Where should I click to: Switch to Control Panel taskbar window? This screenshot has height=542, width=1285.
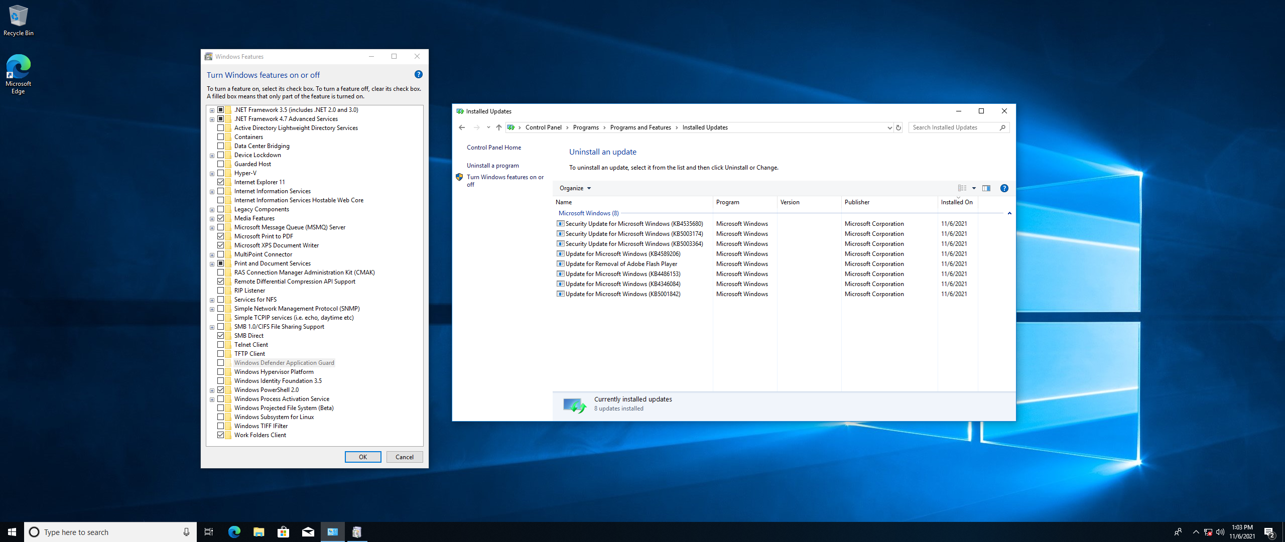click(332, 532)
